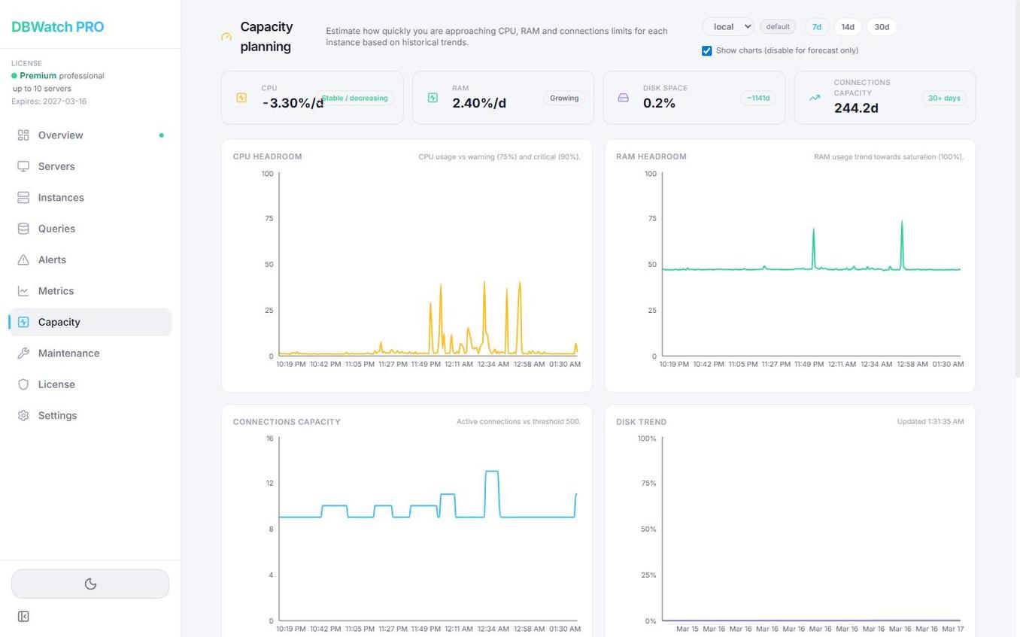Toggle dark mode with the moon button

pyautogui.click(x=90, y=584)
